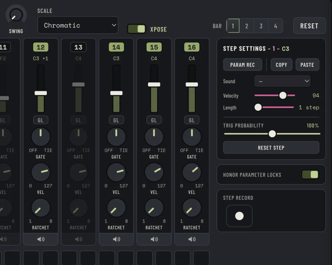
Task: Click the 'C3 +1' note label
Action: (41, 58)
